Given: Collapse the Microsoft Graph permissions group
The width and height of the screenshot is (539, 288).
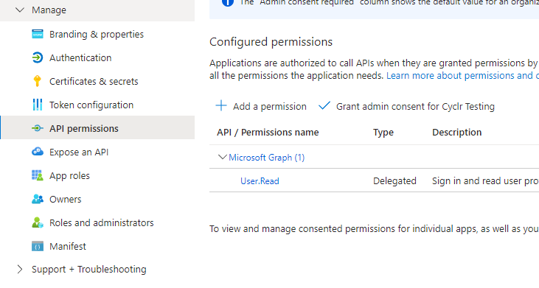Looking at the screenshot, I should [223, 157].
